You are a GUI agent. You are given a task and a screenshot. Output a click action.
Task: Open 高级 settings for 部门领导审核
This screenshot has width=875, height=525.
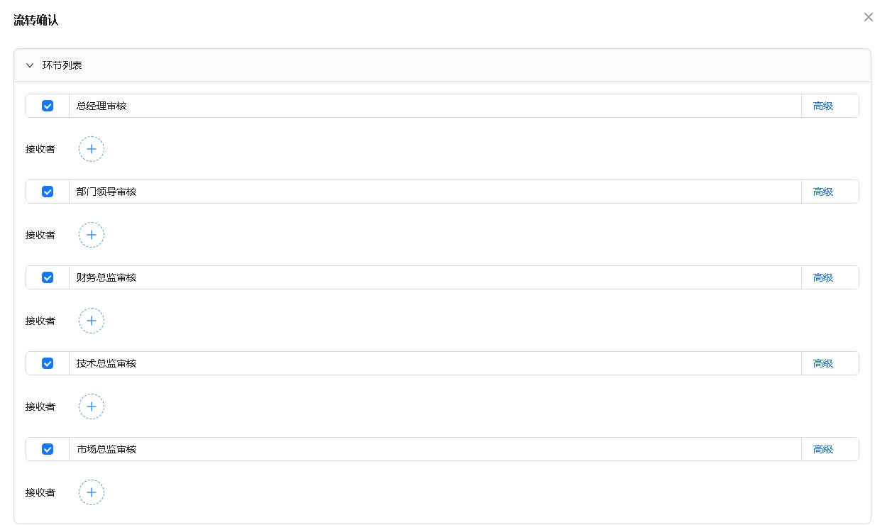pyautogui.click(x=822, y=192)
